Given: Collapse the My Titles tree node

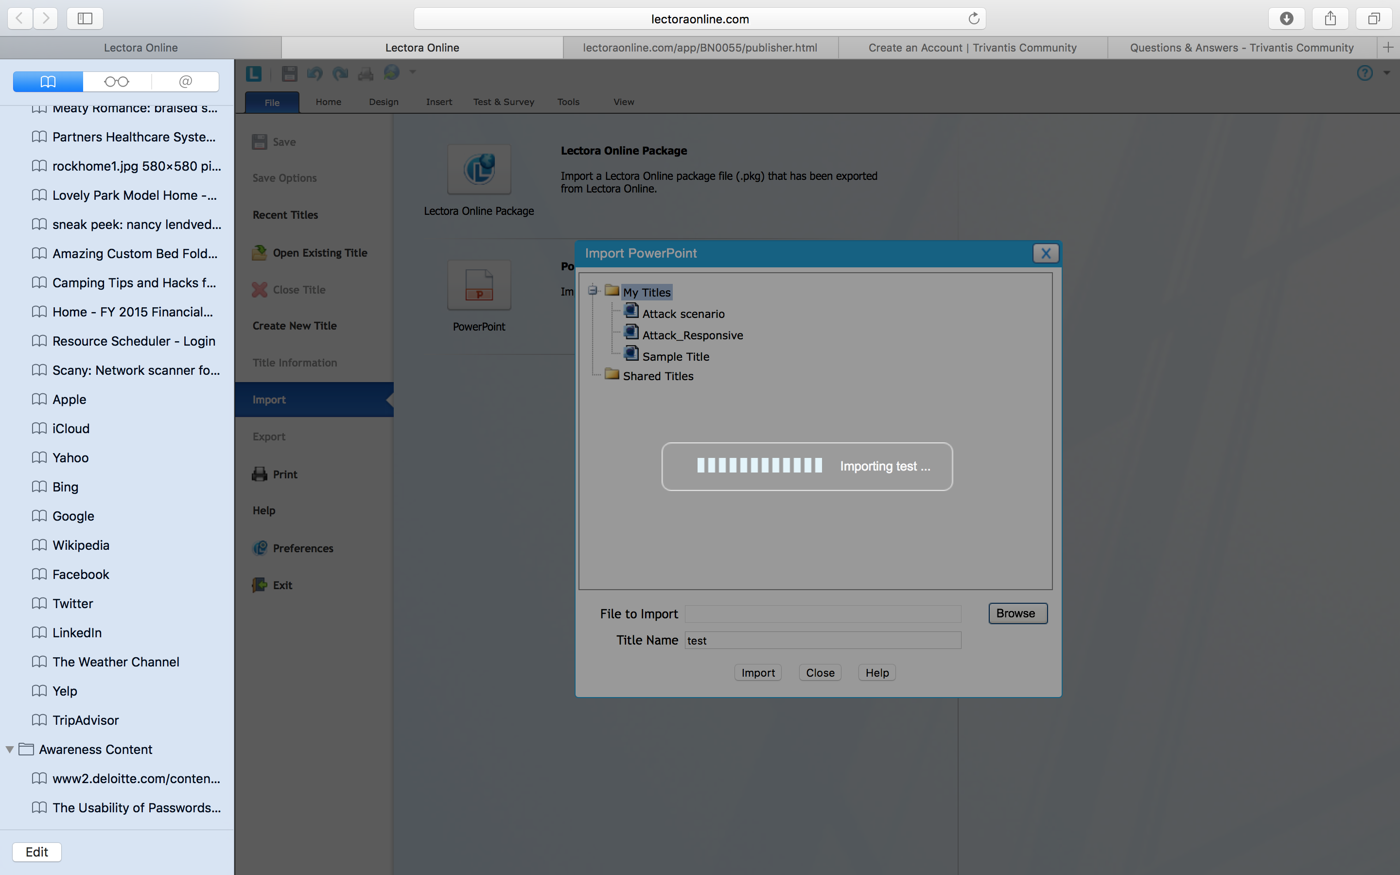Looking at the screenshot, I should [593, 290].
